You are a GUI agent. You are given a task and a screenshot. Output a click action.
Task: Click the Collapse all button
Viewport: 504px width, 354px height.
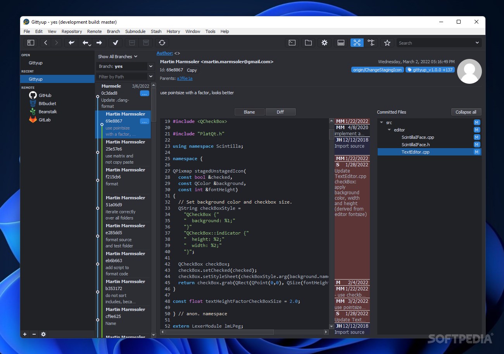tap(466, 112)
